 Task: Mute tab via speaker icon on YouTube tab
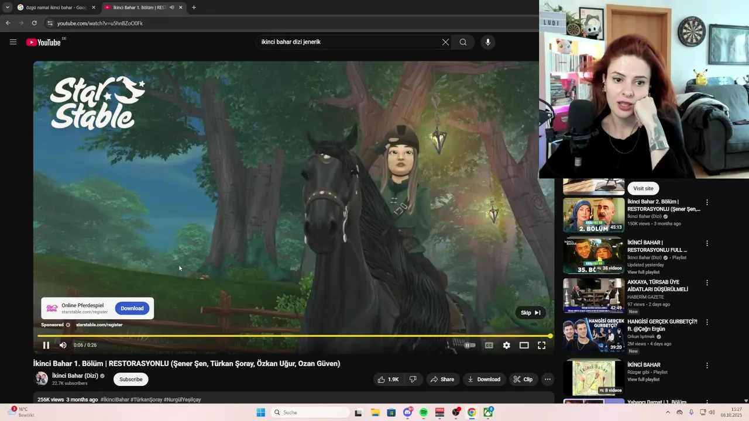171,8
